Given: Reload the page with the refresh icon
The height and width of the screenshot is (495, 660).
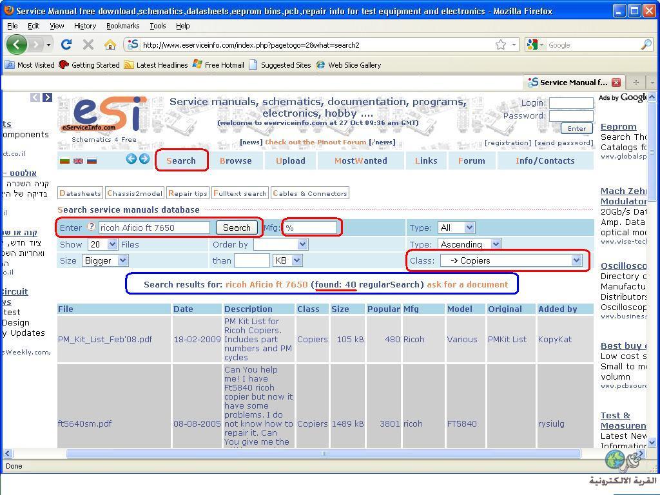Looking at the screenshot, I should (66, 44).
